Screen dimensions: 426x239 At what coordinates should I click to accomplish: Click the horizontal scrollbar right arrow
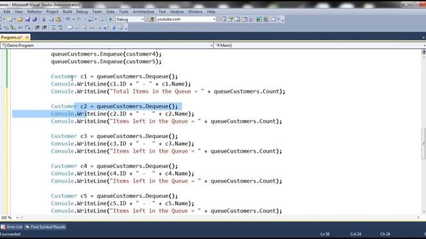point(418,217)
